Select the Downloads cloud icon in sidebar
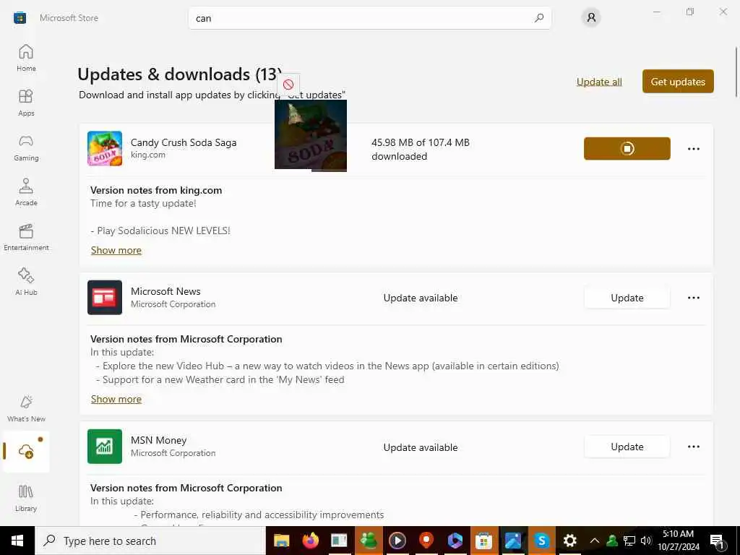The width and height of the screenshot is (740, 555). coord(26,452)
